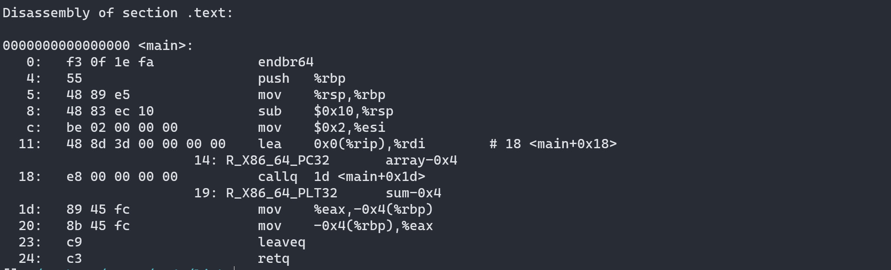Click the 'lea 0x0(%rip),%rdi' instruction
This screenshot has width=891, height=270.
(342, 144)
